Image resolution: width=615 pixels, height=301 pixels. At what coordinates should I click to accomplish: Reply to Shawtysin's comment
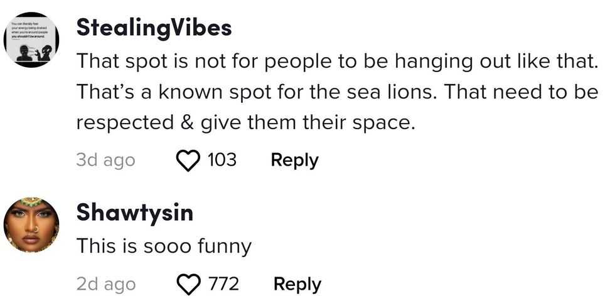tap(297, 284)
